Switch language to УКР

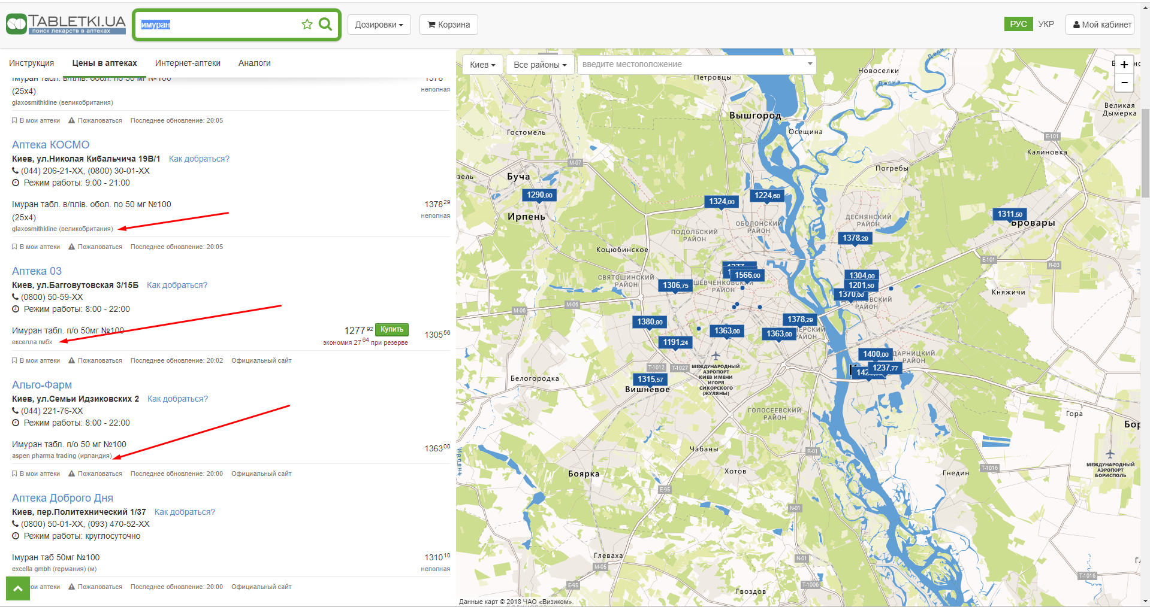click(1046, 24)
